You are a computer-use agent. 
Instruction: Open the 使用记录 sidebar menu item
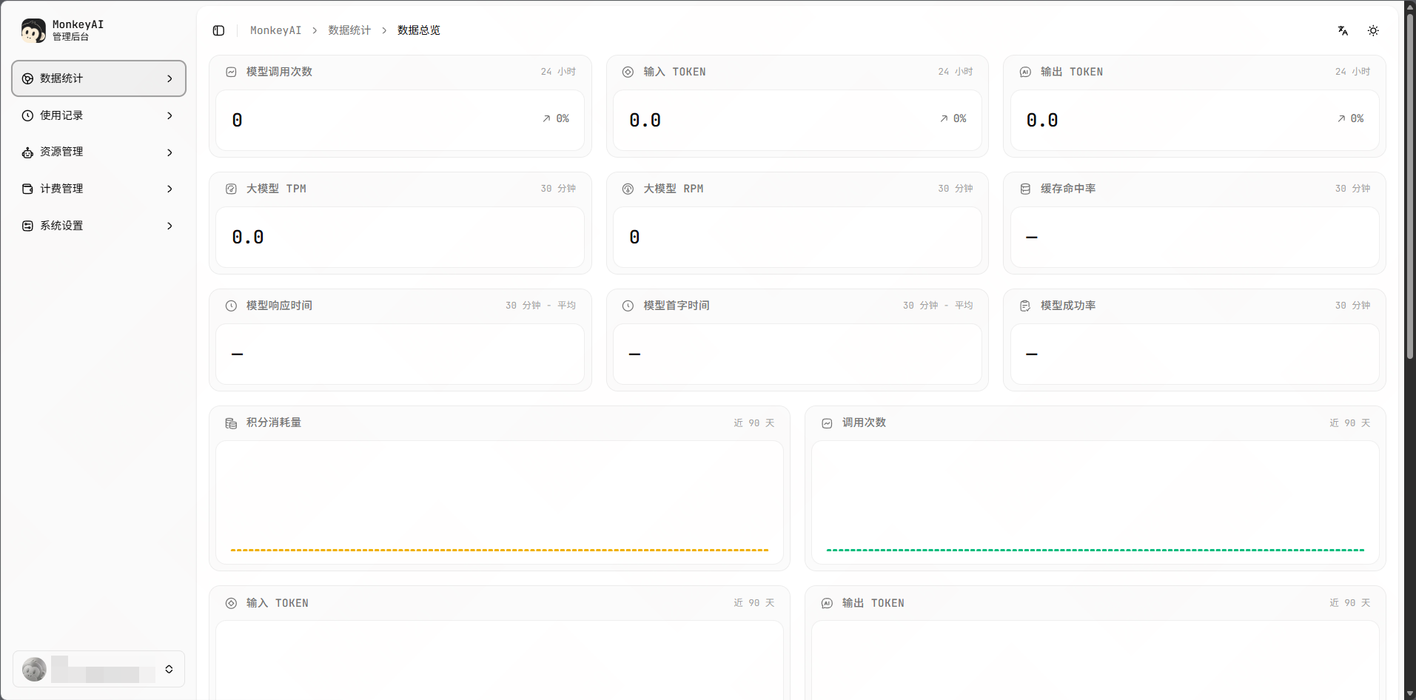(98, 115)
